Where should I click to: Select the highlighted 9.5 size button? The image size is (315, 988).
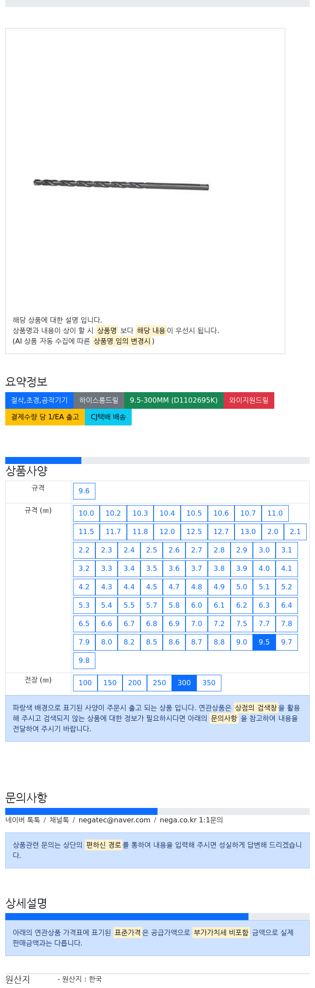(264, 642)
